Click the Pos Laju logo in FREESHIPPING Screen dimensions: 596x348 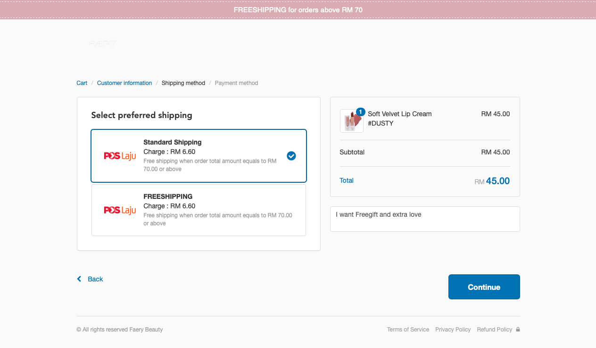coord(120,210)
